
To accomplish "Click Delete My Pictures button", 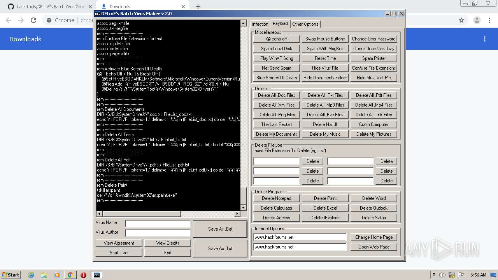I will click(374, 134).
